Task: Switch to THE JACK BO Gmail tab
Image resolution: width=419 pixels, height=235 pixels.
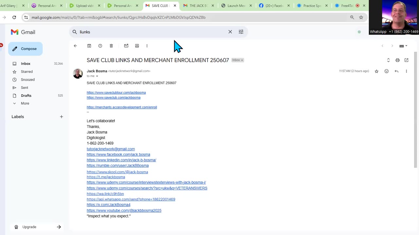Action: [x=198, y=6]
